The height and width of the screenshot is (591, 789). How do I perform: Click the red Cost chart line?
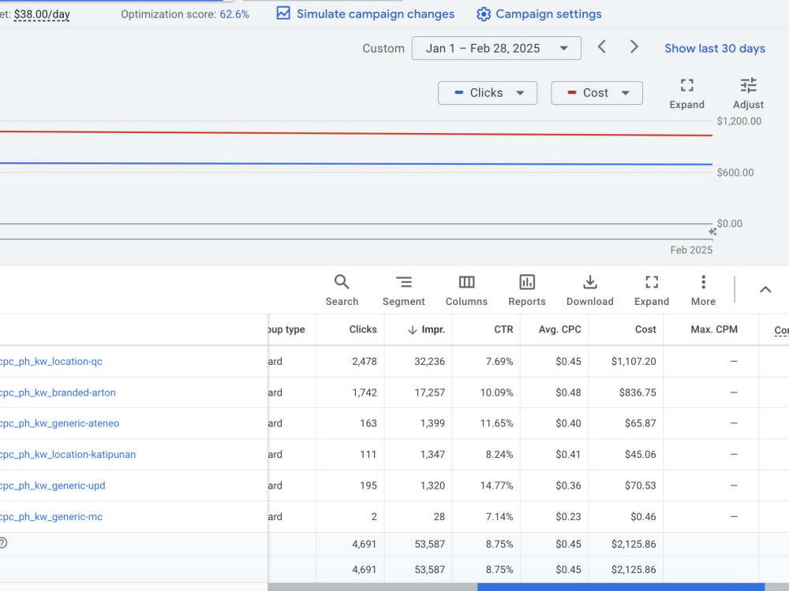(x=357, y=134)
